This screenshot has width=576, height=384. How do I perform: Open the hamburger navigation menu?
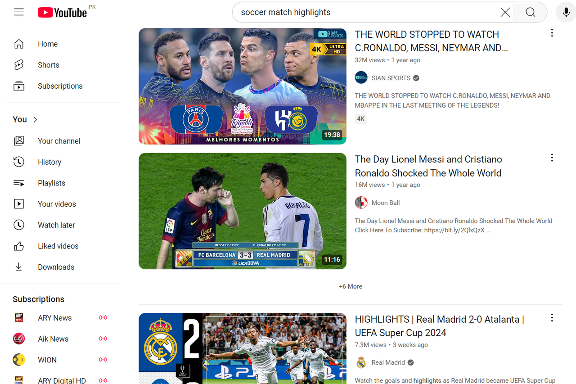(x=19, y=12)
